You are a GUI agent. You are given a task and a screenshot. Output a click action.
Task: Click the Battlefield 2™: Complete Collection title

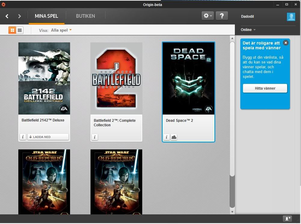point(115,123)
